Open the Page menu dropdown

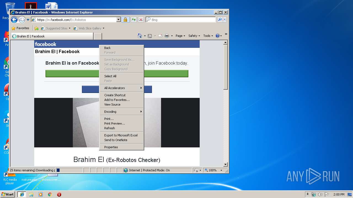coord(180,36)
